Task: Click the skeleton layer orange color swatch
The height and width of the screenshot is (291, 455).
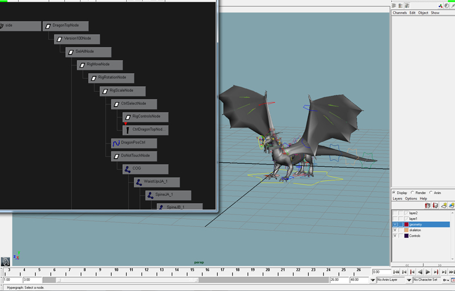Action: pos(406,230)
